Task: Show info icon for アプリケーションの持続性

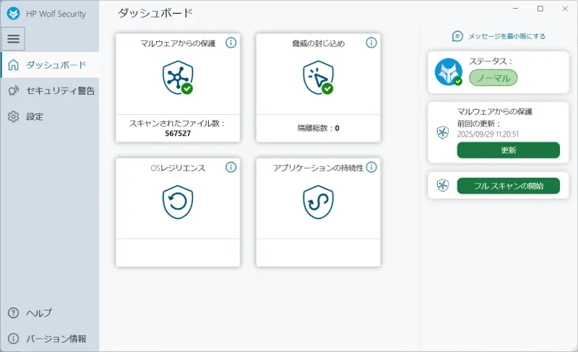Action: [x=371, y=167]
